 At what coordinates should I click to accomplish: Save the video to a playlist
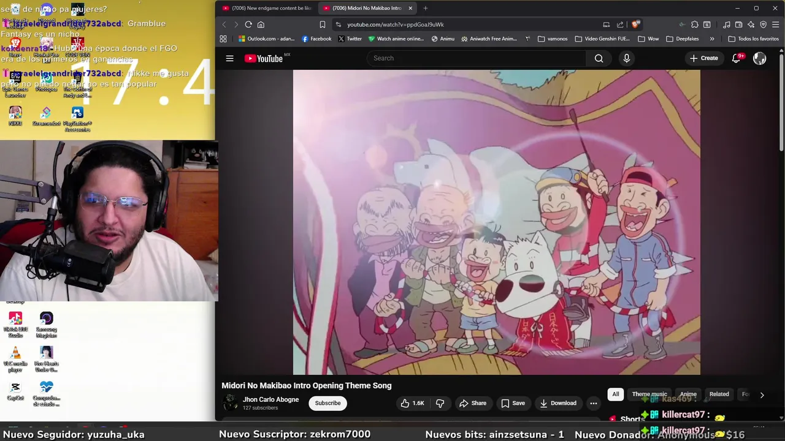click(x=513, y=403)
